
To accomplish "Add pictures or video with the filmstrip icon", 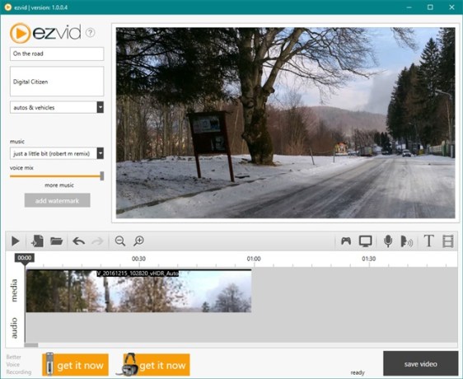I will point(448,241).
